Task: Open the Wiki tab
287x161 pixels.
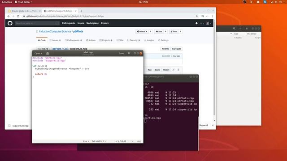Action: click(x=120, y=40)
